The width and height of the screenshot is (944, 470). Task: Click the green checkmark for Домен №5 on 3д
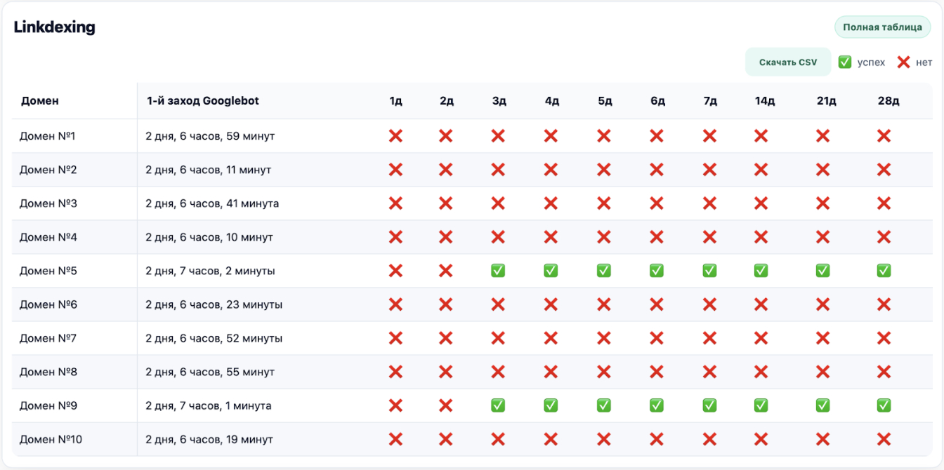pos(498,271)
